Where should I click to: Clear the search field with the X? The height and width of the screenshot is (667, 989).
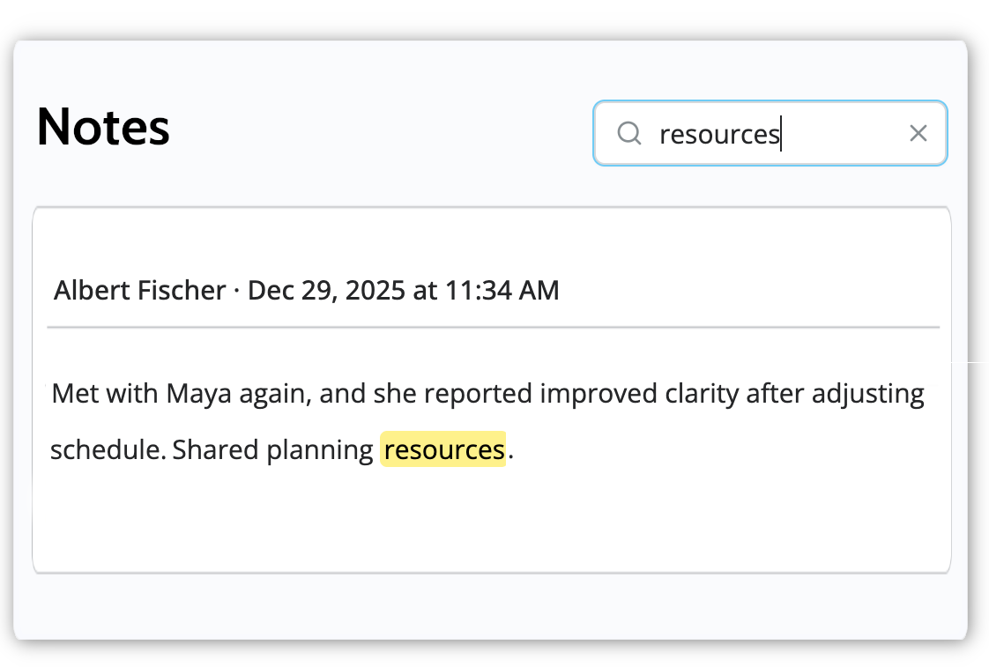point(918,133)
